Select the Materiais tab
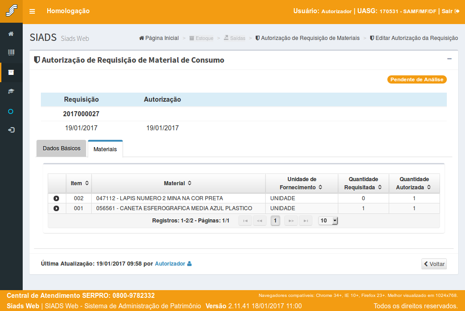The image size is (465, 311). (105, 149)
